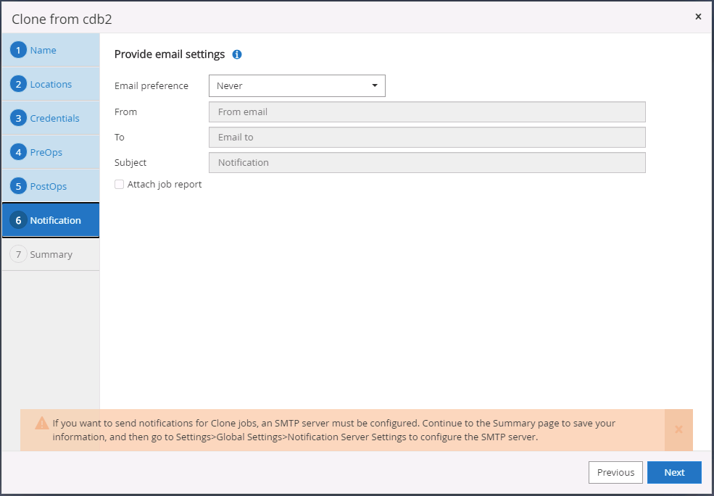Go to the Name step
The width and height of the screenshot is (714, 496).
[43, 50]
